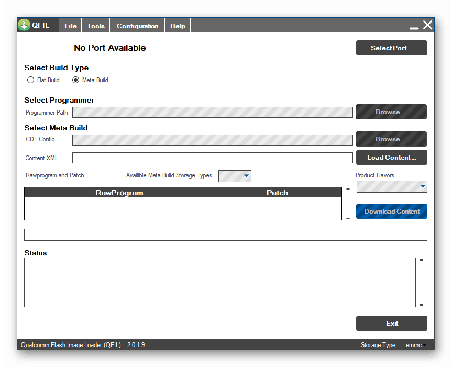Click the lower resize handle beside RawProgram table
The image size is (452, 367).
[348, 219]
